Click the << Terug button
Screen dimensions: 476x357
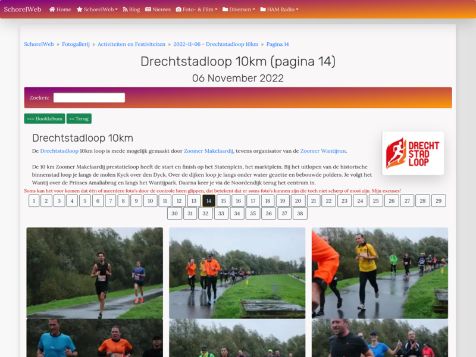coord(79,118)
